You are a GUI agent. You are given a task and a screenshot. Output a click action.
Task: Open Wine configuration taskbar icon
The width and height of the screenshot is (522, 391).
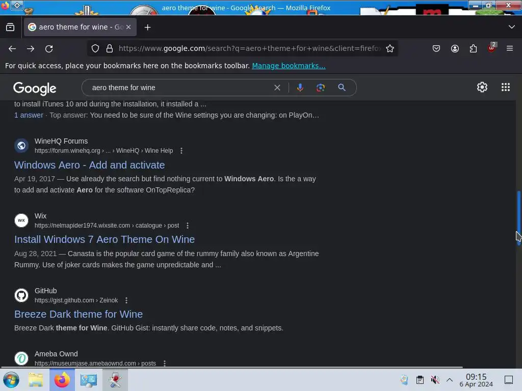pyautogui.click(x=115, y=380)
